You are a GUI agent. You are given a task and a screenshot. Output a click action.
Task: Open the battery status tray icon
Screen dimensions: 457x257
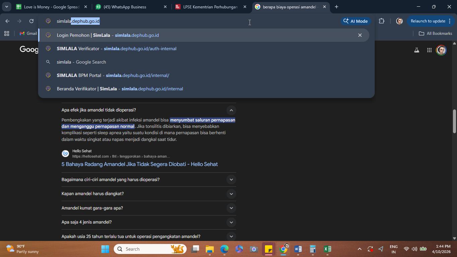pos(423,249)
